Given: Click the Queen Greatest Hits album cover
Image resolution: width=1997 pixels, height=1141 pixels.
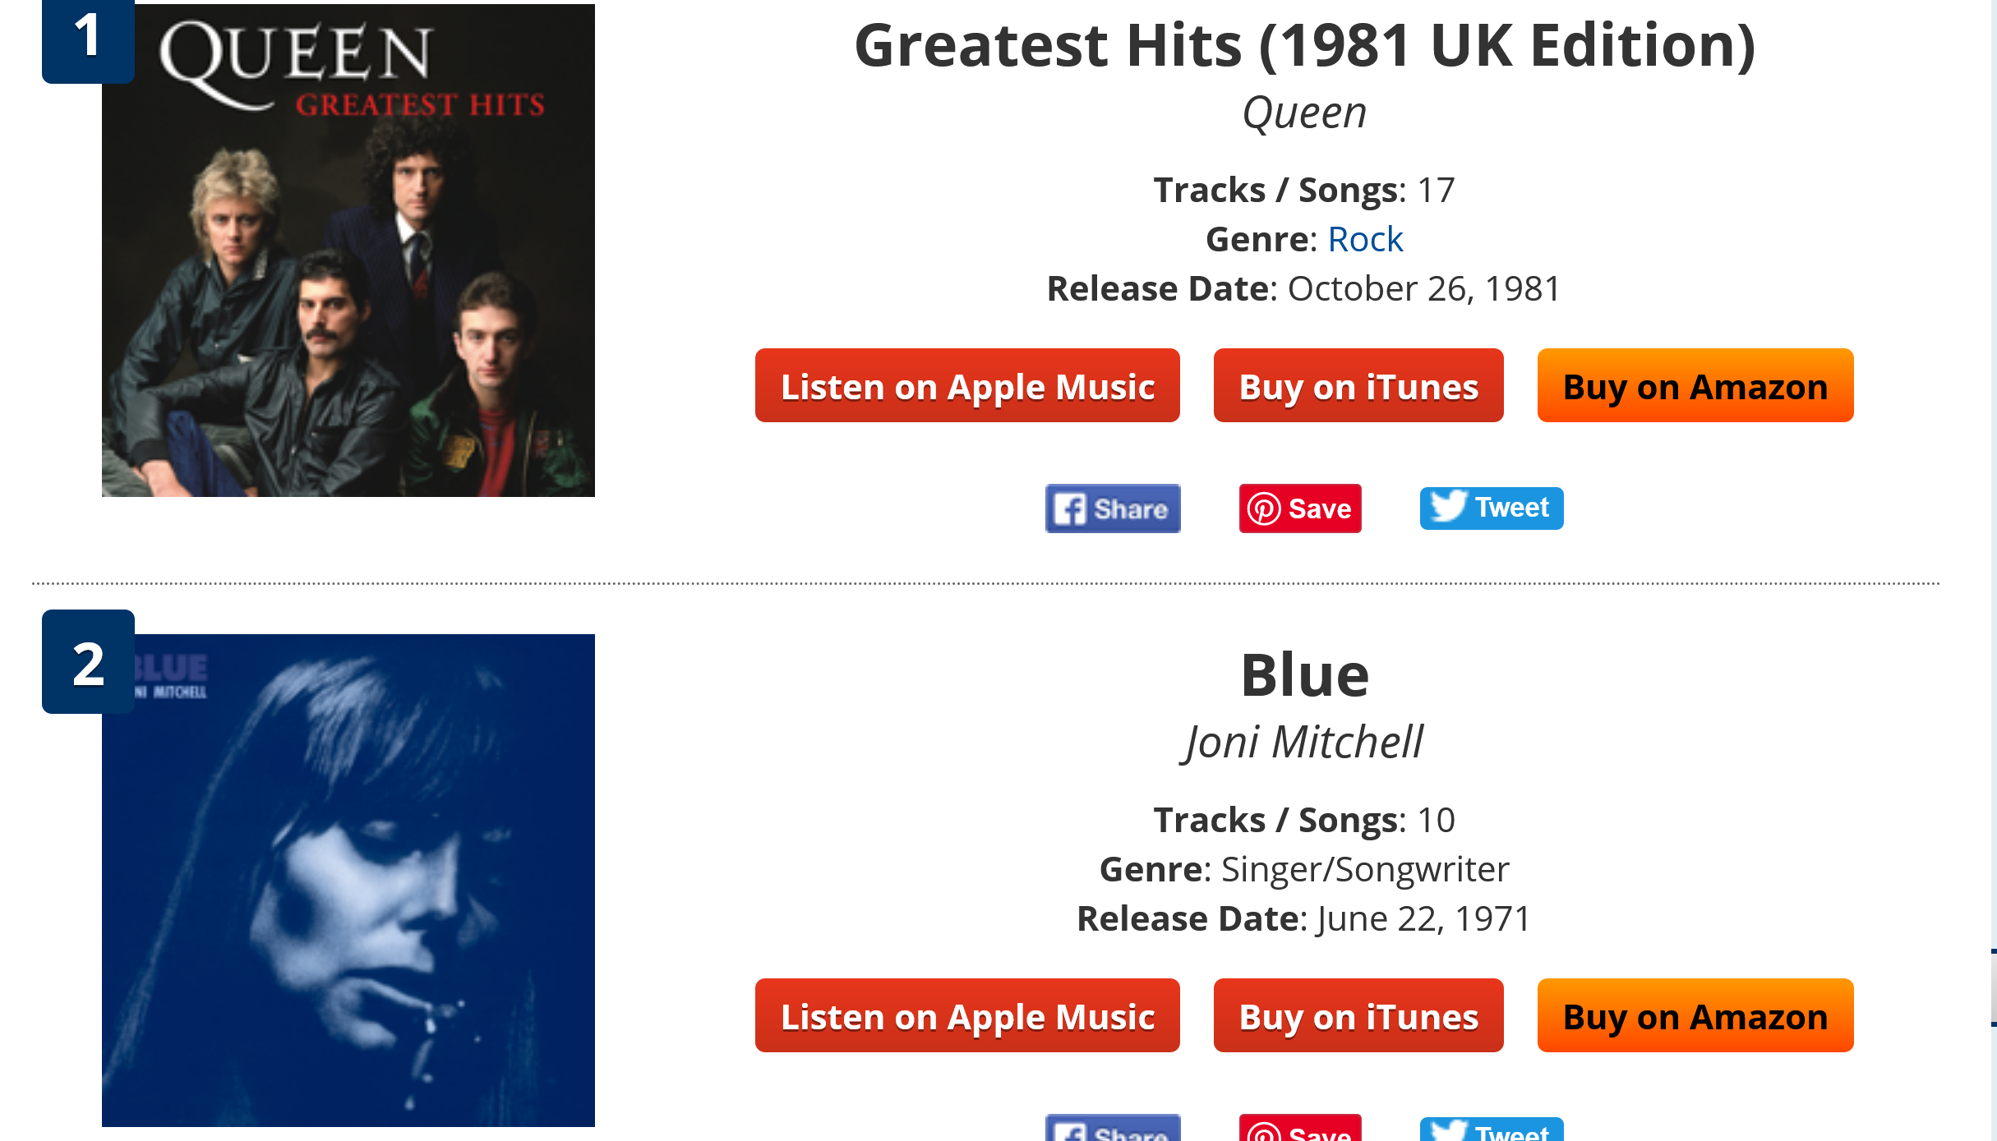Looking at the screenshot, I should coord(348,271).
